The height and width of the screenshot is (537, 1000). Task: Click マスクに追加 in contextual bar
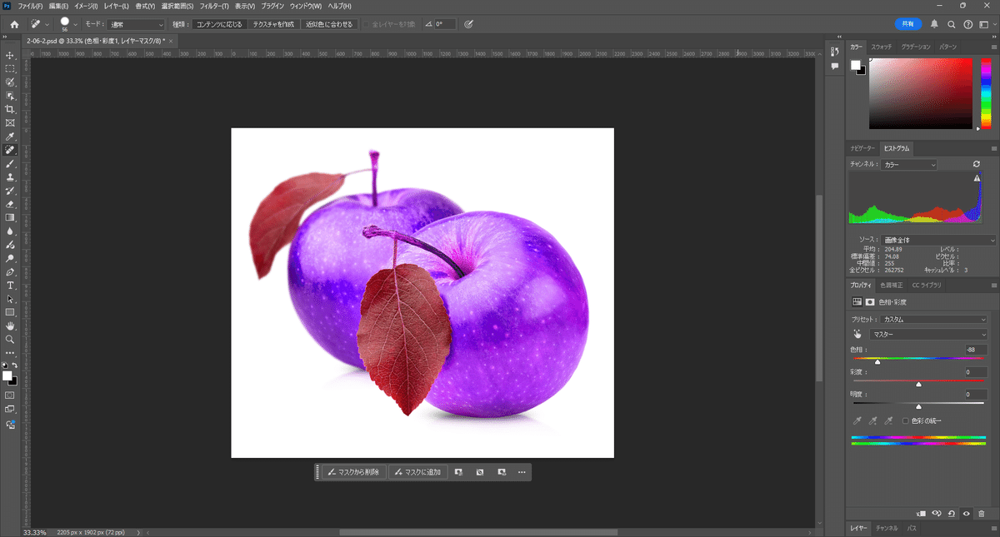coord(417,472)
